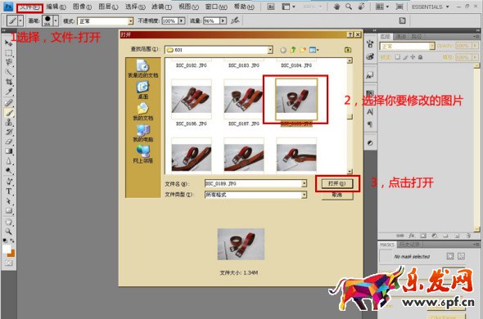
Task: Toggle lock position in Layers panel
Action: pos(413,57)
